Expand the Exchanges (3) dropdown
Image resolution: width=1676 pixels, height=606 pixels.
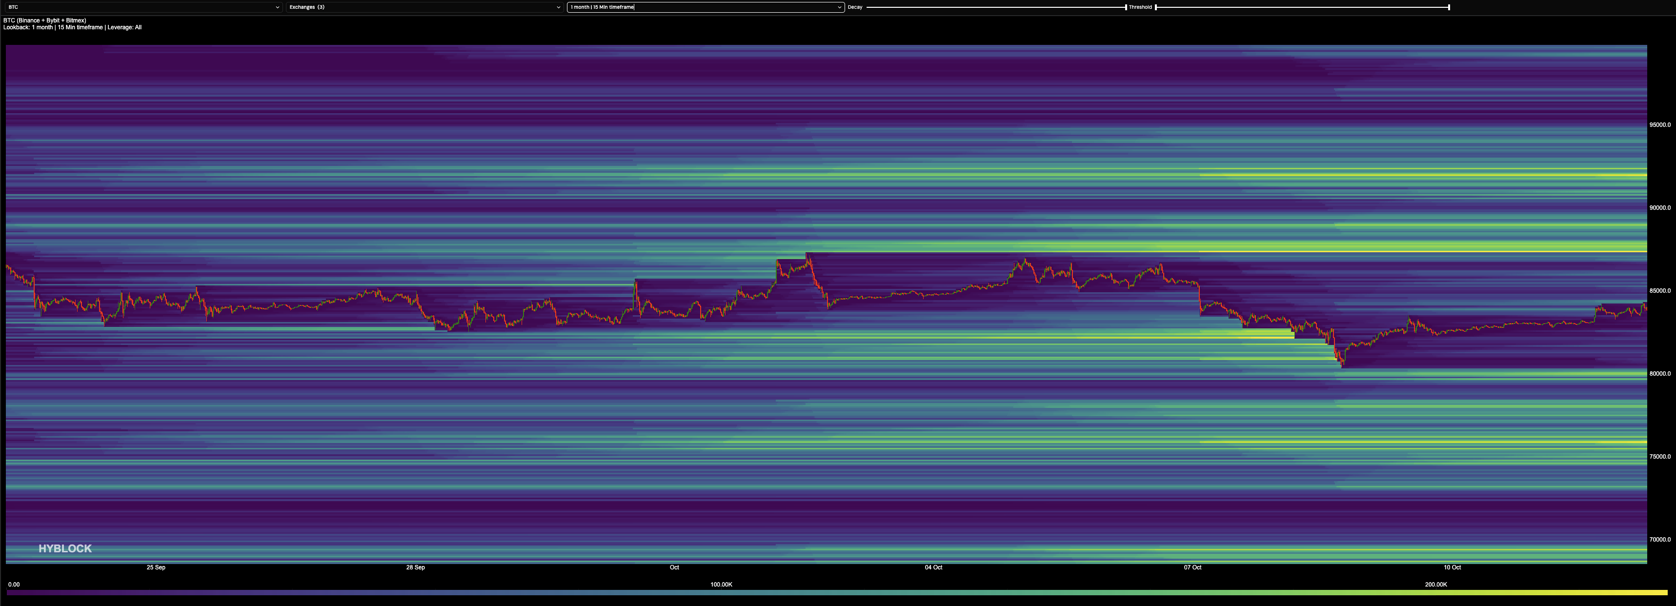424,7
